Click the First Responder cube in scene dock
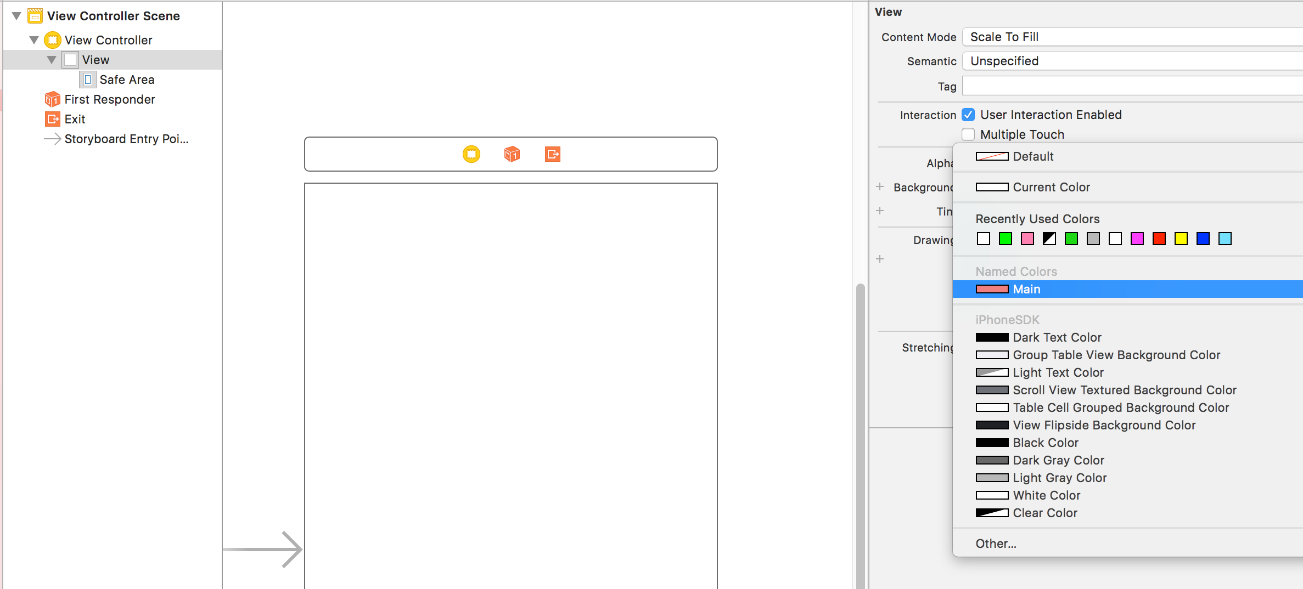Screen dimensions: 1303x589 pos(512,154)
